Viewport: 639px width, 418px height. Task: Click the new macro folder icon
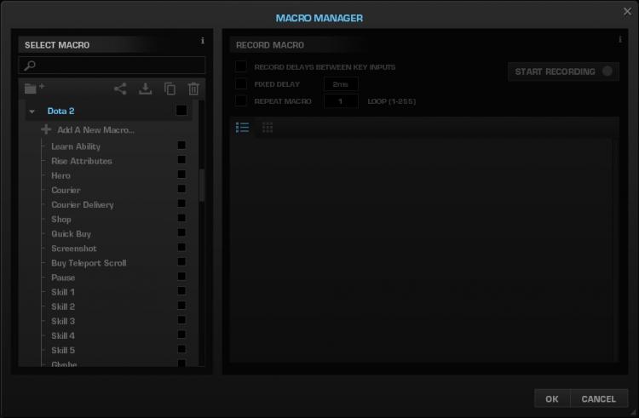point(34,88)
